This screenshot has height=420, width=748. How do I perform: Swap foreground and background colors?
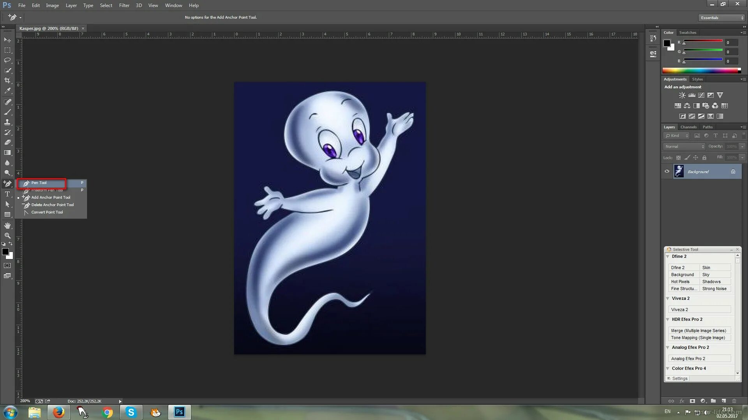tap(11, 244)
